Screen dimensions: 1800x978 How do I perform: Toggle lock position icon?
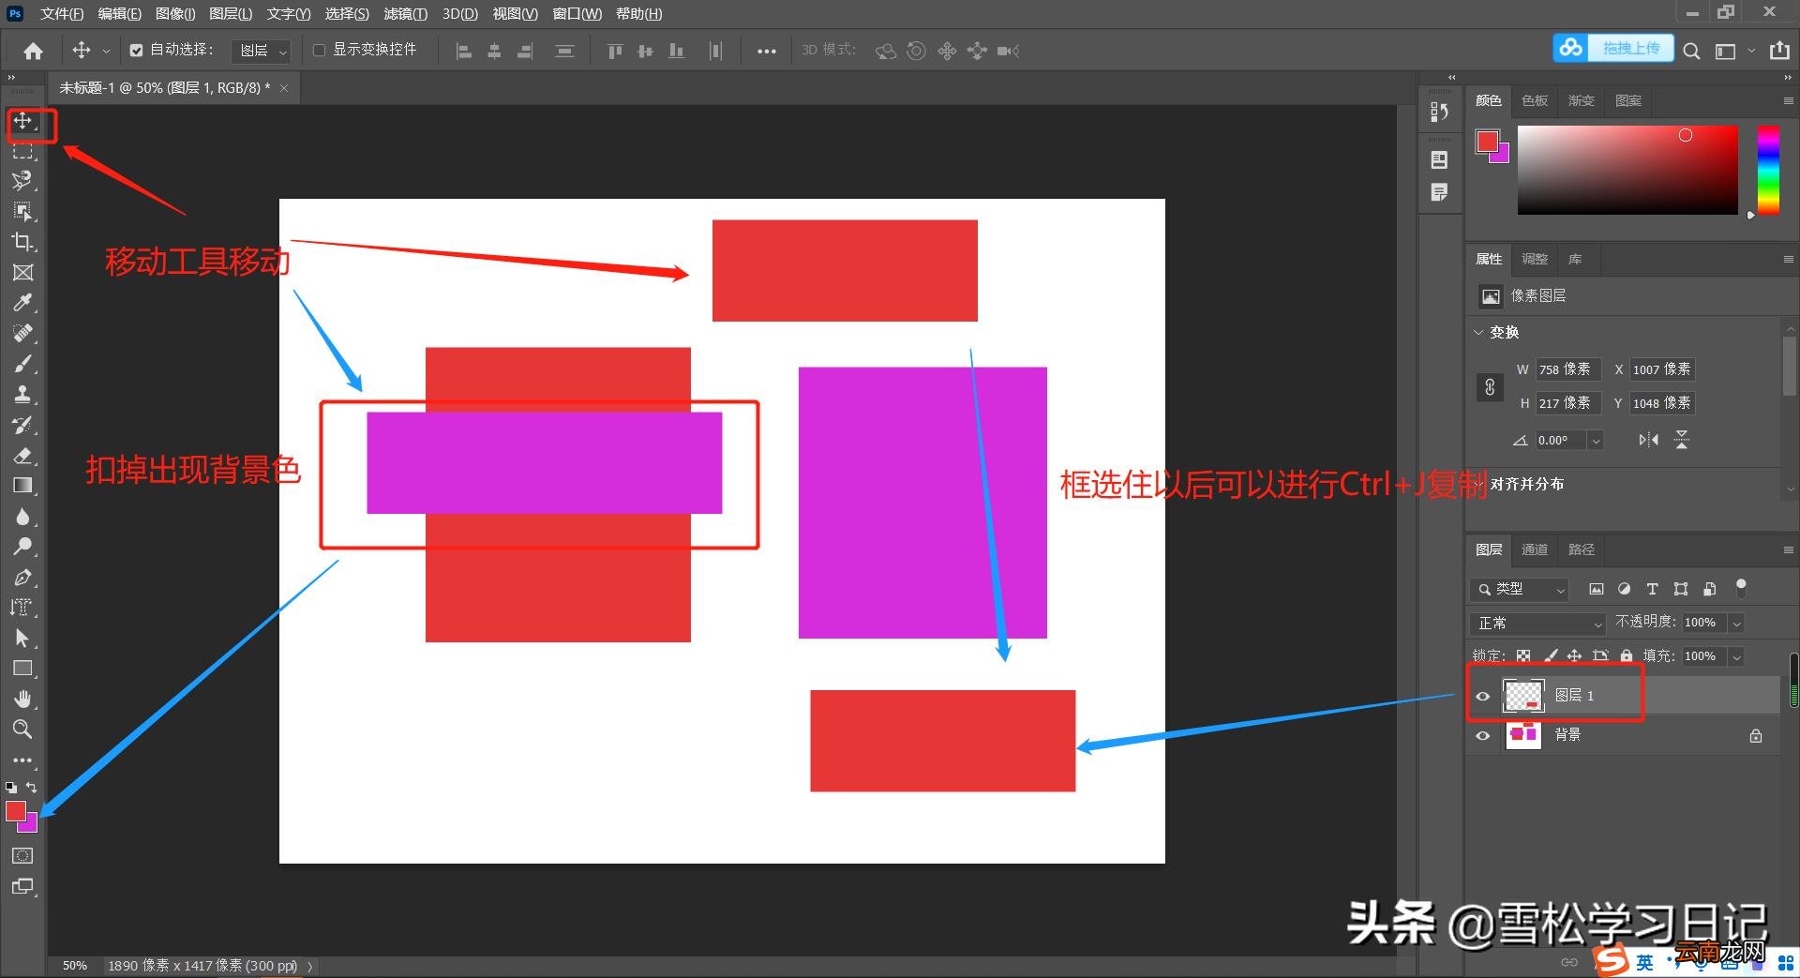[1575, 656]
